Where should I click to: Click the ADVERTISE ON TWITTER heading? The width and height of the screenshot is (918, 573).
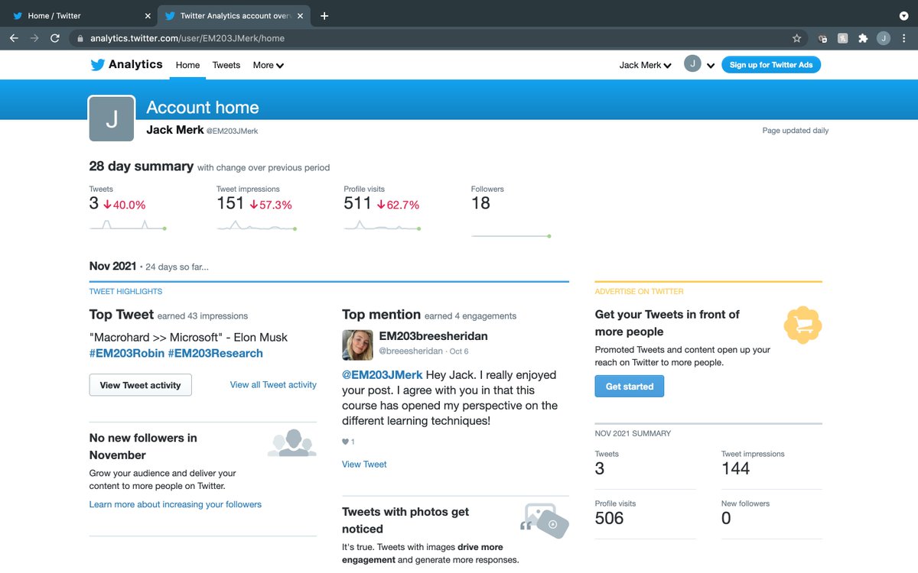[x=640, y=291]
